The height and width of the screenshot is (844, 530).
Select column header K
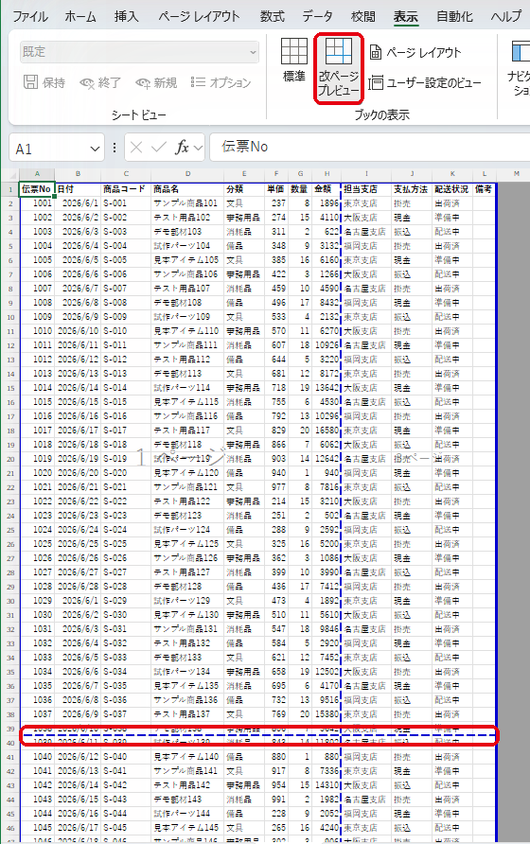pyautogui.click(x=452, y=174)
